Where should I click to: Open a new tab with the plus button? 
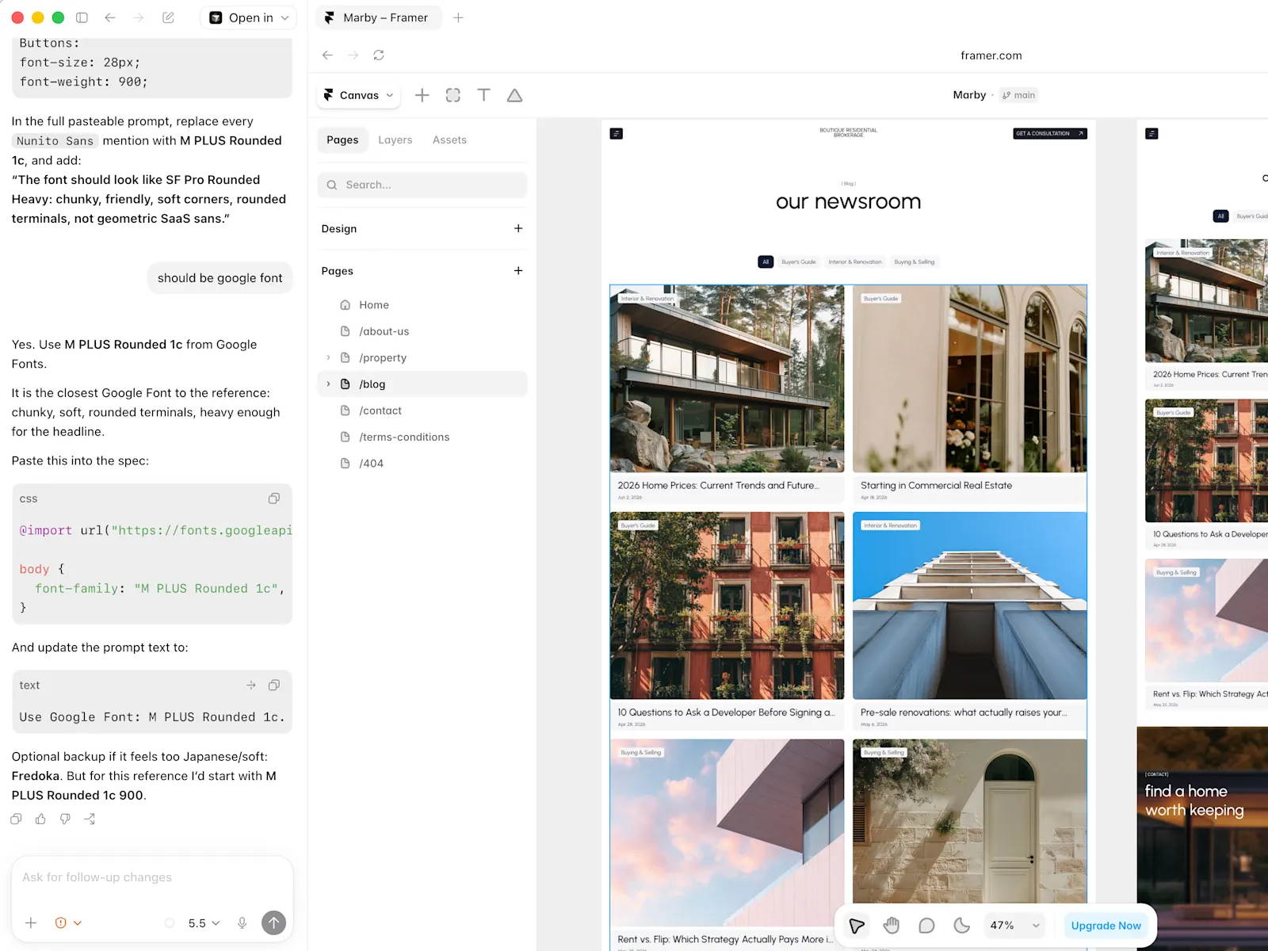[458, 17]
